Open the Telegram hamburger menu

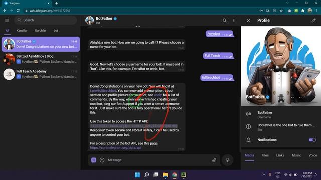click(x=7, y=20)
